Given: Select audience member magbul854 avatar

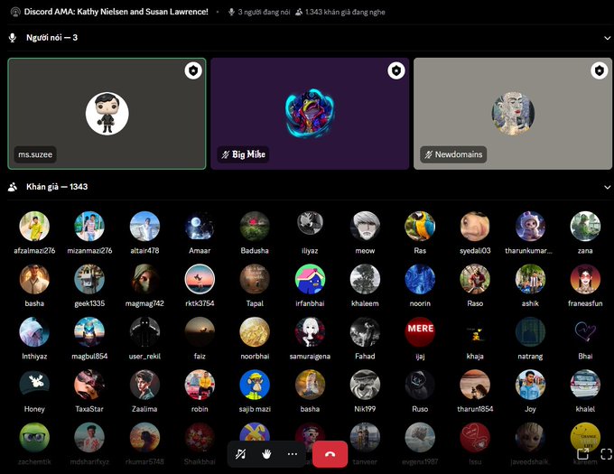Looking at the screenshot, I should pos(89,332).
